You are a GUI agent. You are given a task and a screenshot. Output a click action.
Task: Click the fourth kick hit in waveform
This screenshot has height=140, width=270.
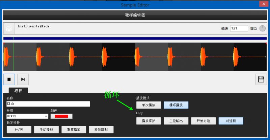[x=105, y=56]
